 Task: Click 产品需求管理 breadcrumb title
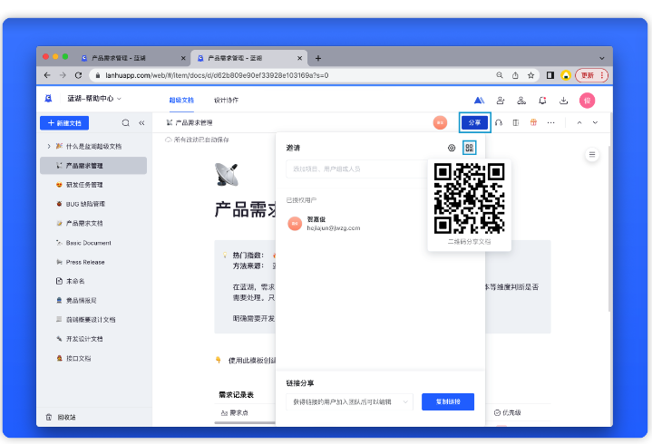coord(194,122)
